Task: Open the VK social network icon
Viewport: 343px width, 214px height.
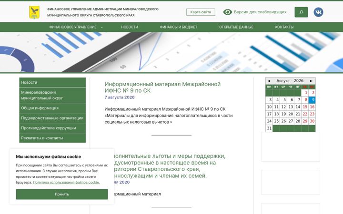Action: click(x=318, y=12)
